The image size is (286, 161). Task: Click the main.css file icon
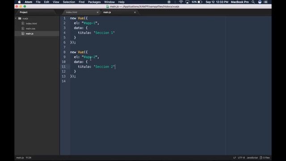pos(23,29)
